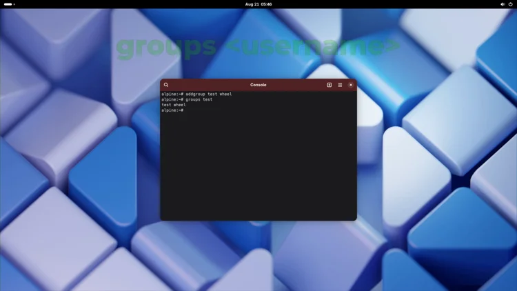The height and width of the screenshot is (291, 517).
Task: Click the empty alpine:~# prompt line
Action: 172,110
